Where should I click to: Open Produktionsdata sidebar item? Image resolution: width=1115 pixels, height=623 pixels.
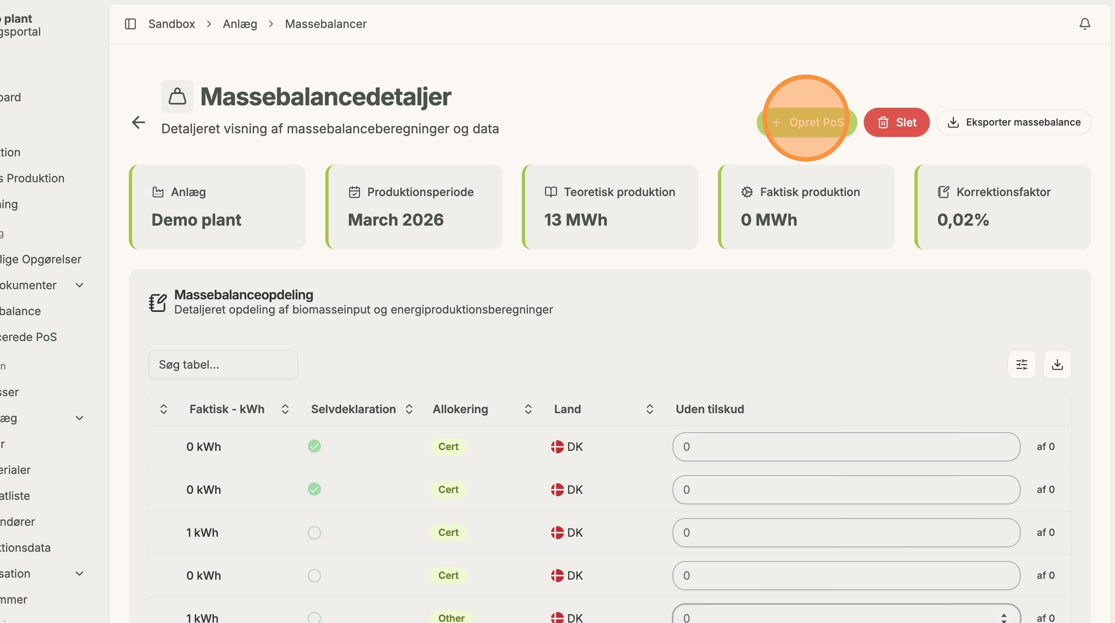[26, 548]
